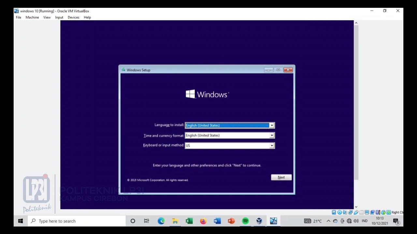Switch the IND input language indicator
417x234 pixels.
(x=365, y=221)
